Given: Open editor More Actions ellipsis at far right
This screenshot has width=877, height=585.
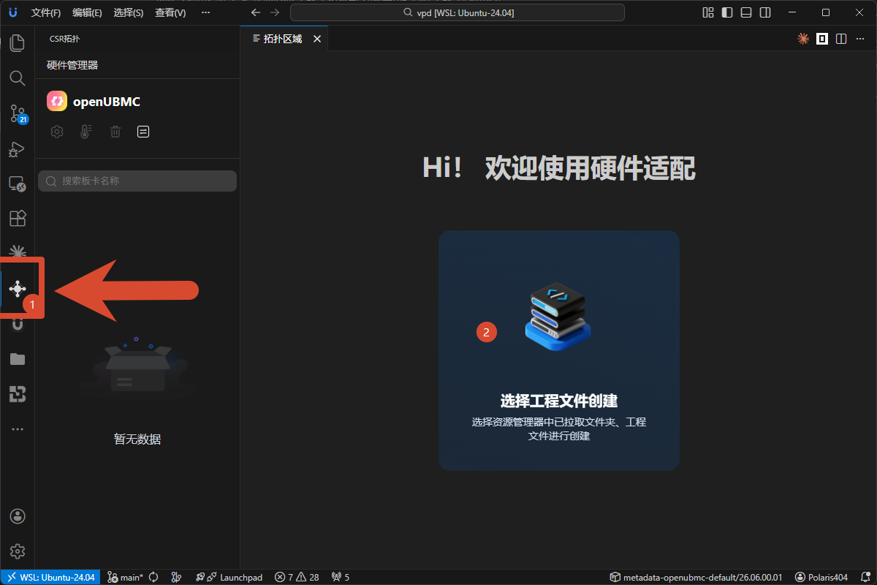Looking at the screenshot, I should pos(860,39).
